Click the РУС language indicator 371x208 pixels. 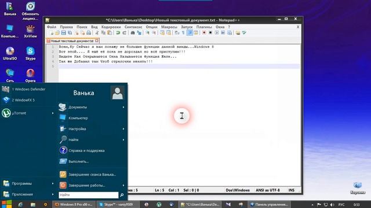341,205
